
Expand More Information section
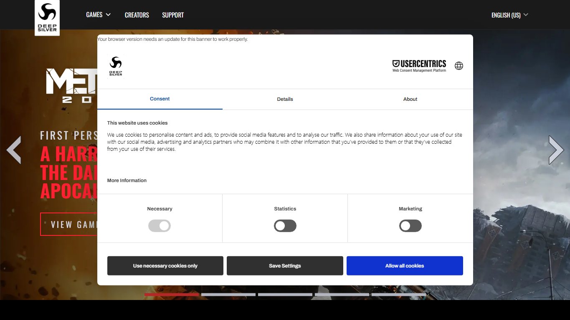point(127,180)
